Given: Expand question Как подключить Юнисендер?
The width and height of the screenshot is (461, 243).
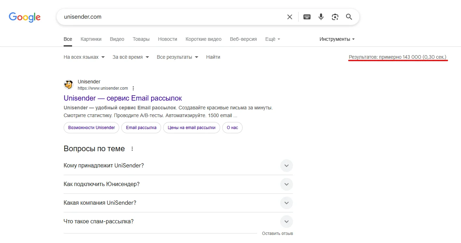Looking at the screenshot, I should tap(286, 184).
